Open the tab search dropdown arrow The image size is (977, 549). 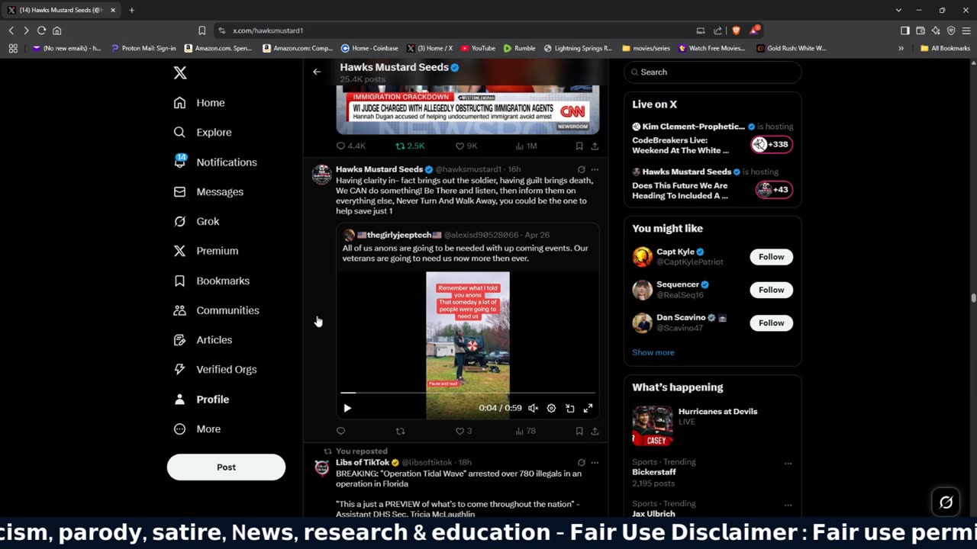click(898, 10)
